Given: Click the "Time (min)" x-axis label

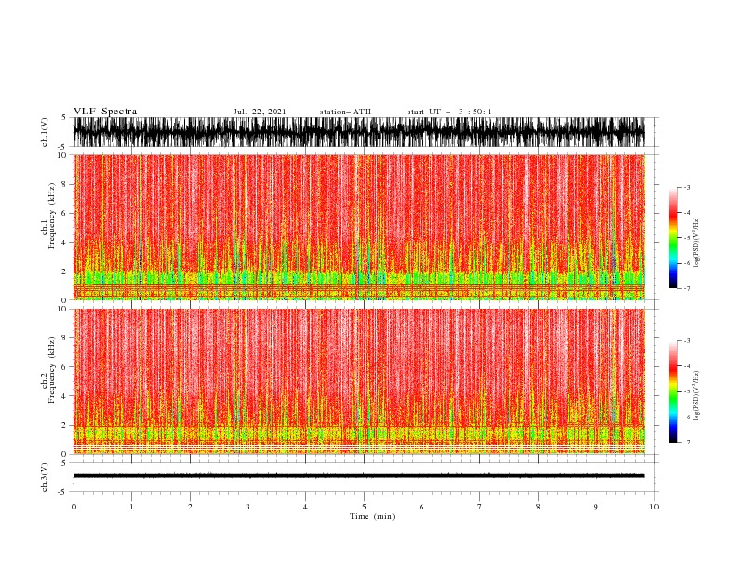Looking at the screenshot, I should click(372, 516).
